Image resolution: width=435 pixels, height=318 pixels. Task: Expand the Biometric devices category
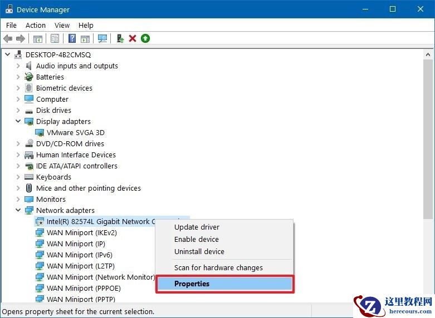click(x=18, y=88)
